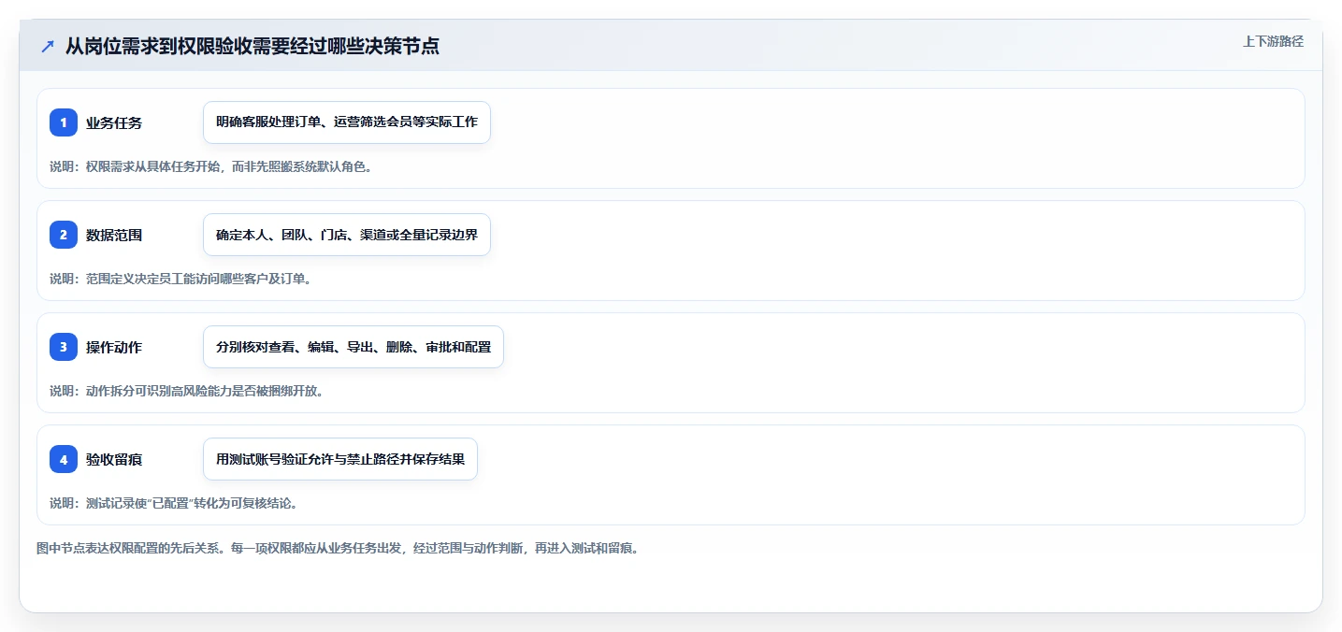Select the 上下游路径 label in header
The image size is (1342, 632).
(x=1273, y=41)
